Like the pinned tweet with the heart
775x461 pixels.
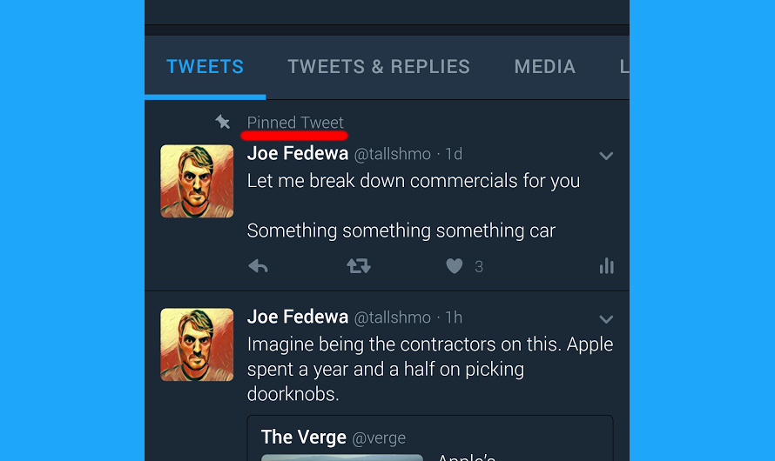pos(455,266)
